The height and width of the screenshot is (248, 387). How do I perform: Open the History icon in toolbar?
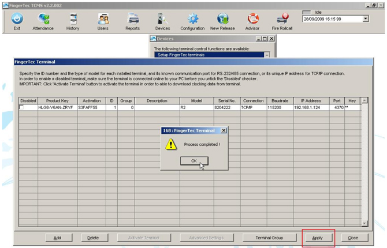pyautogui.click(x=73, y=19)
